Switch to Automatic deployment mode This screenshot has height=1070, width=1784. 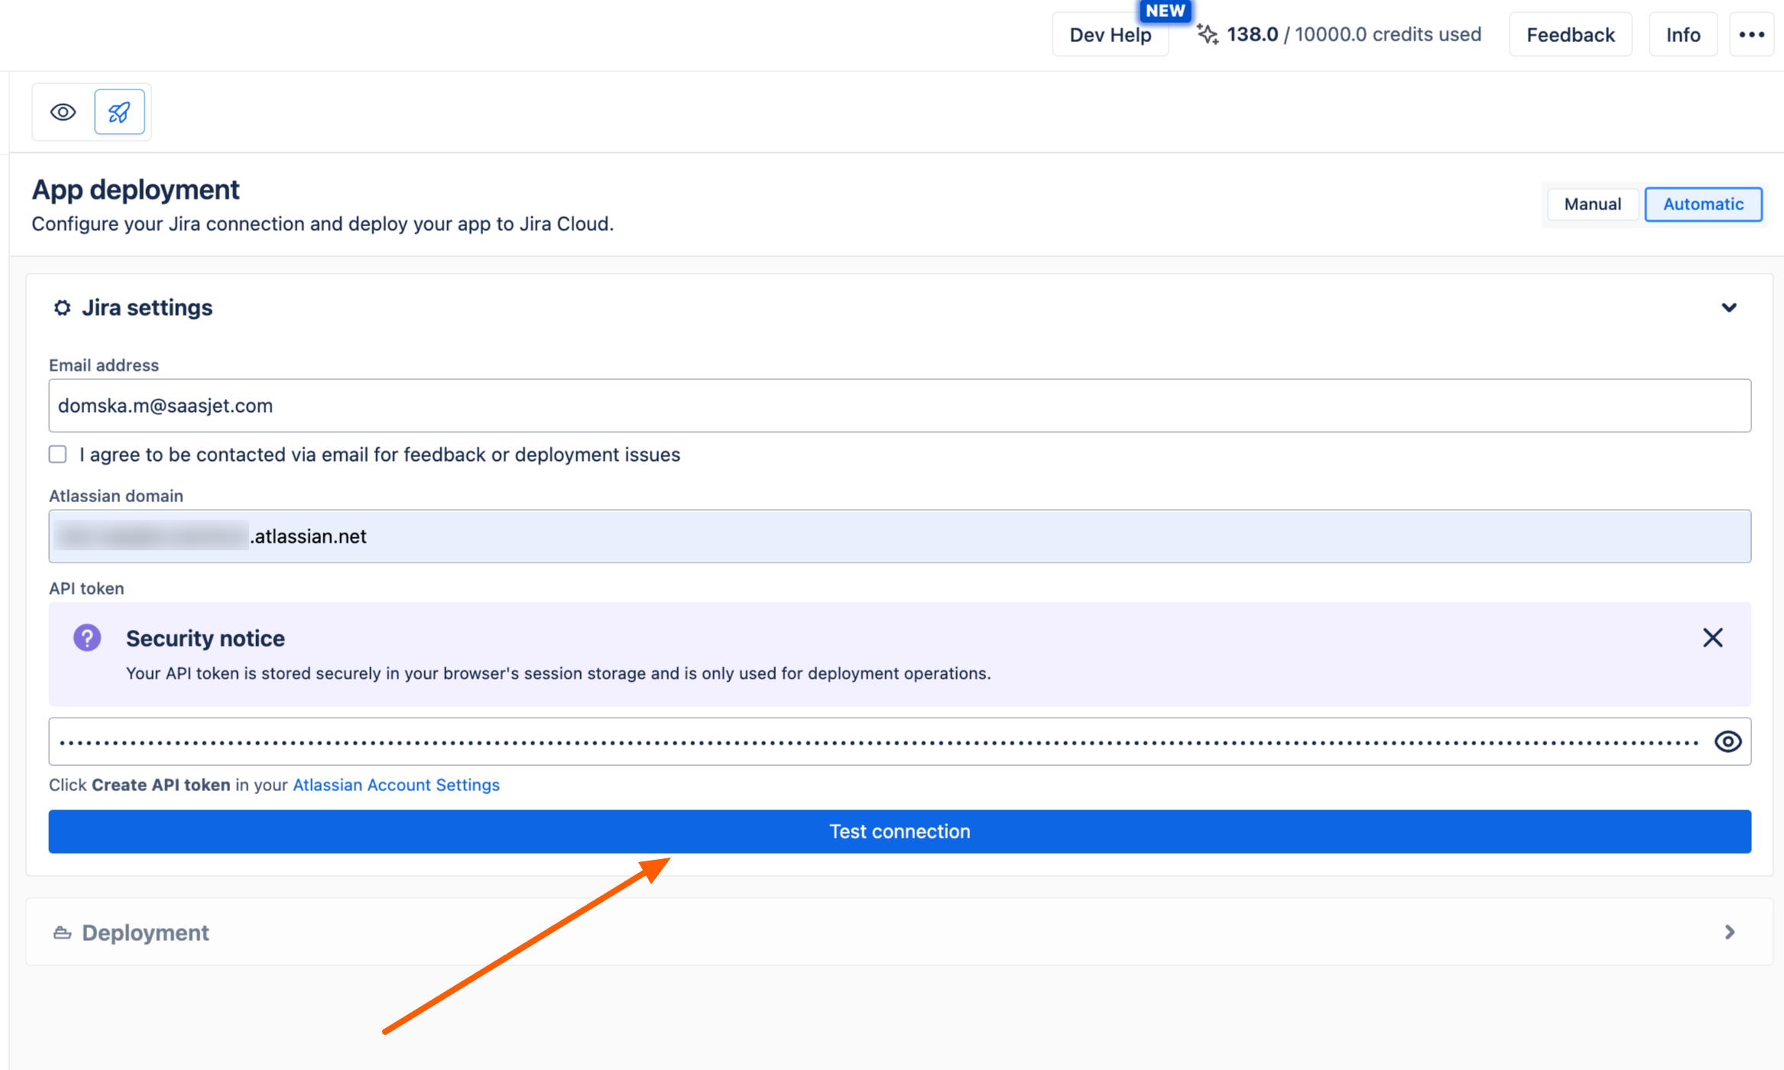click(1703, 204)
